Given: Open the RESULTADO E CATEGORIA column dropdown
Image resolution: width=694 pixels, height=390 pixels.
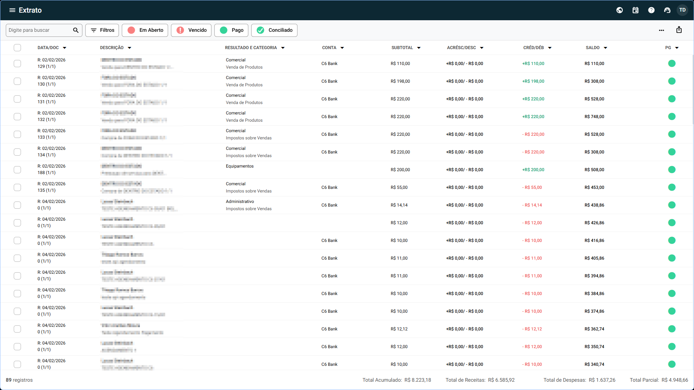Looking at the screenshot, I should point(283,48).
